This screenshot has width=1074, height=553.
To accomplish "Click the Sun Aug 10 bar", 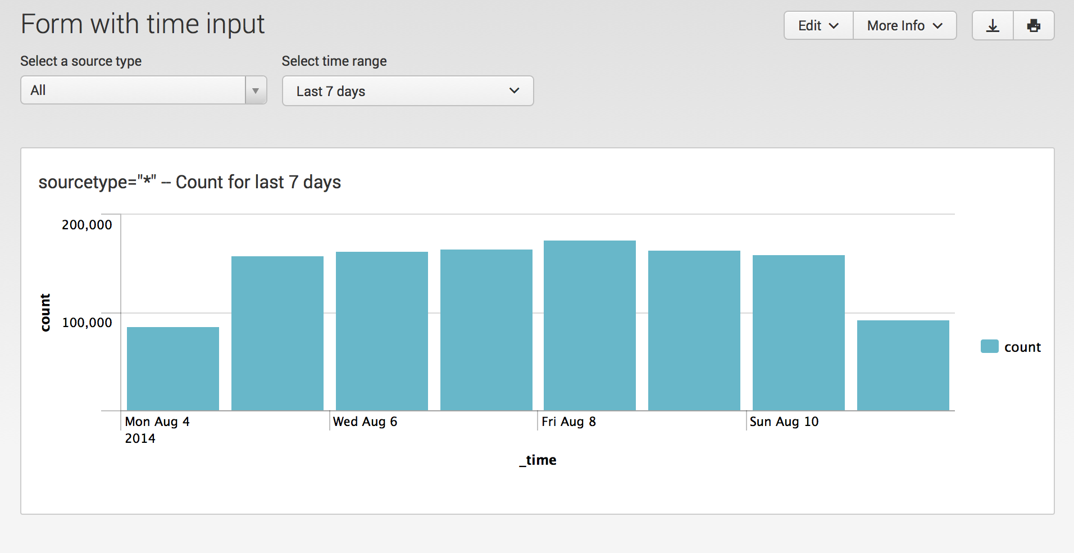I will point(799,333).
